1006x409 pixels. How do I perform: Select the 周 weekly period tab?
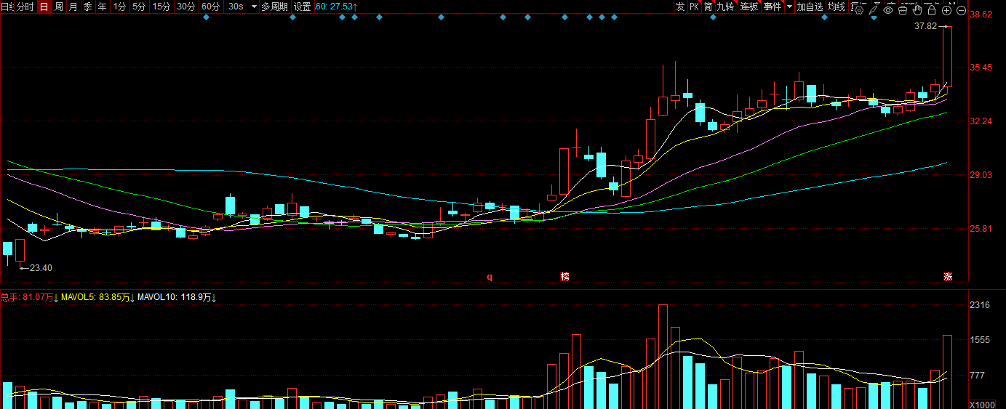pos(58,7)
